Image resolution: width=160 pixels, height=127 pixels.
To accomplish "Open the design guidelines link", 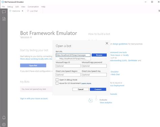I will coord(120,44).
